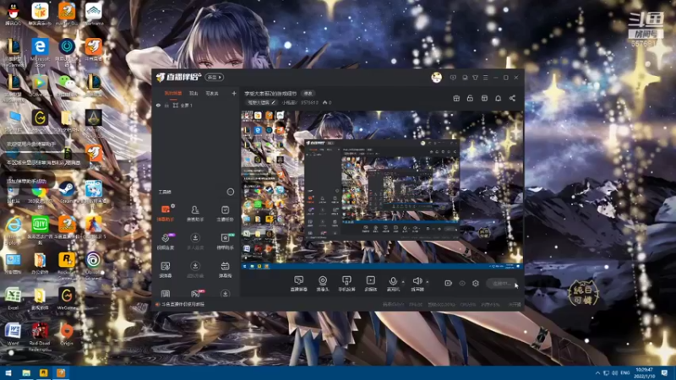Click the padlock icon above the preview
Viewport: 676px width, 380px height.
tap(470, 98)
